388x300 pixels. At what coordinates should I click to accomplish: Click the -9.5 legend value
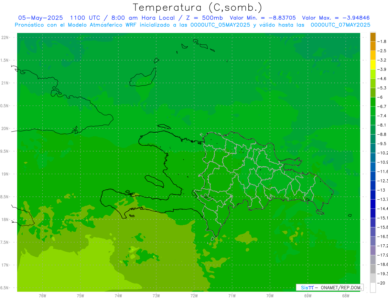pyautogui.click(x=382, y=144)
